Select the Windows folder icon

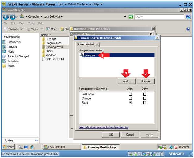44,55
